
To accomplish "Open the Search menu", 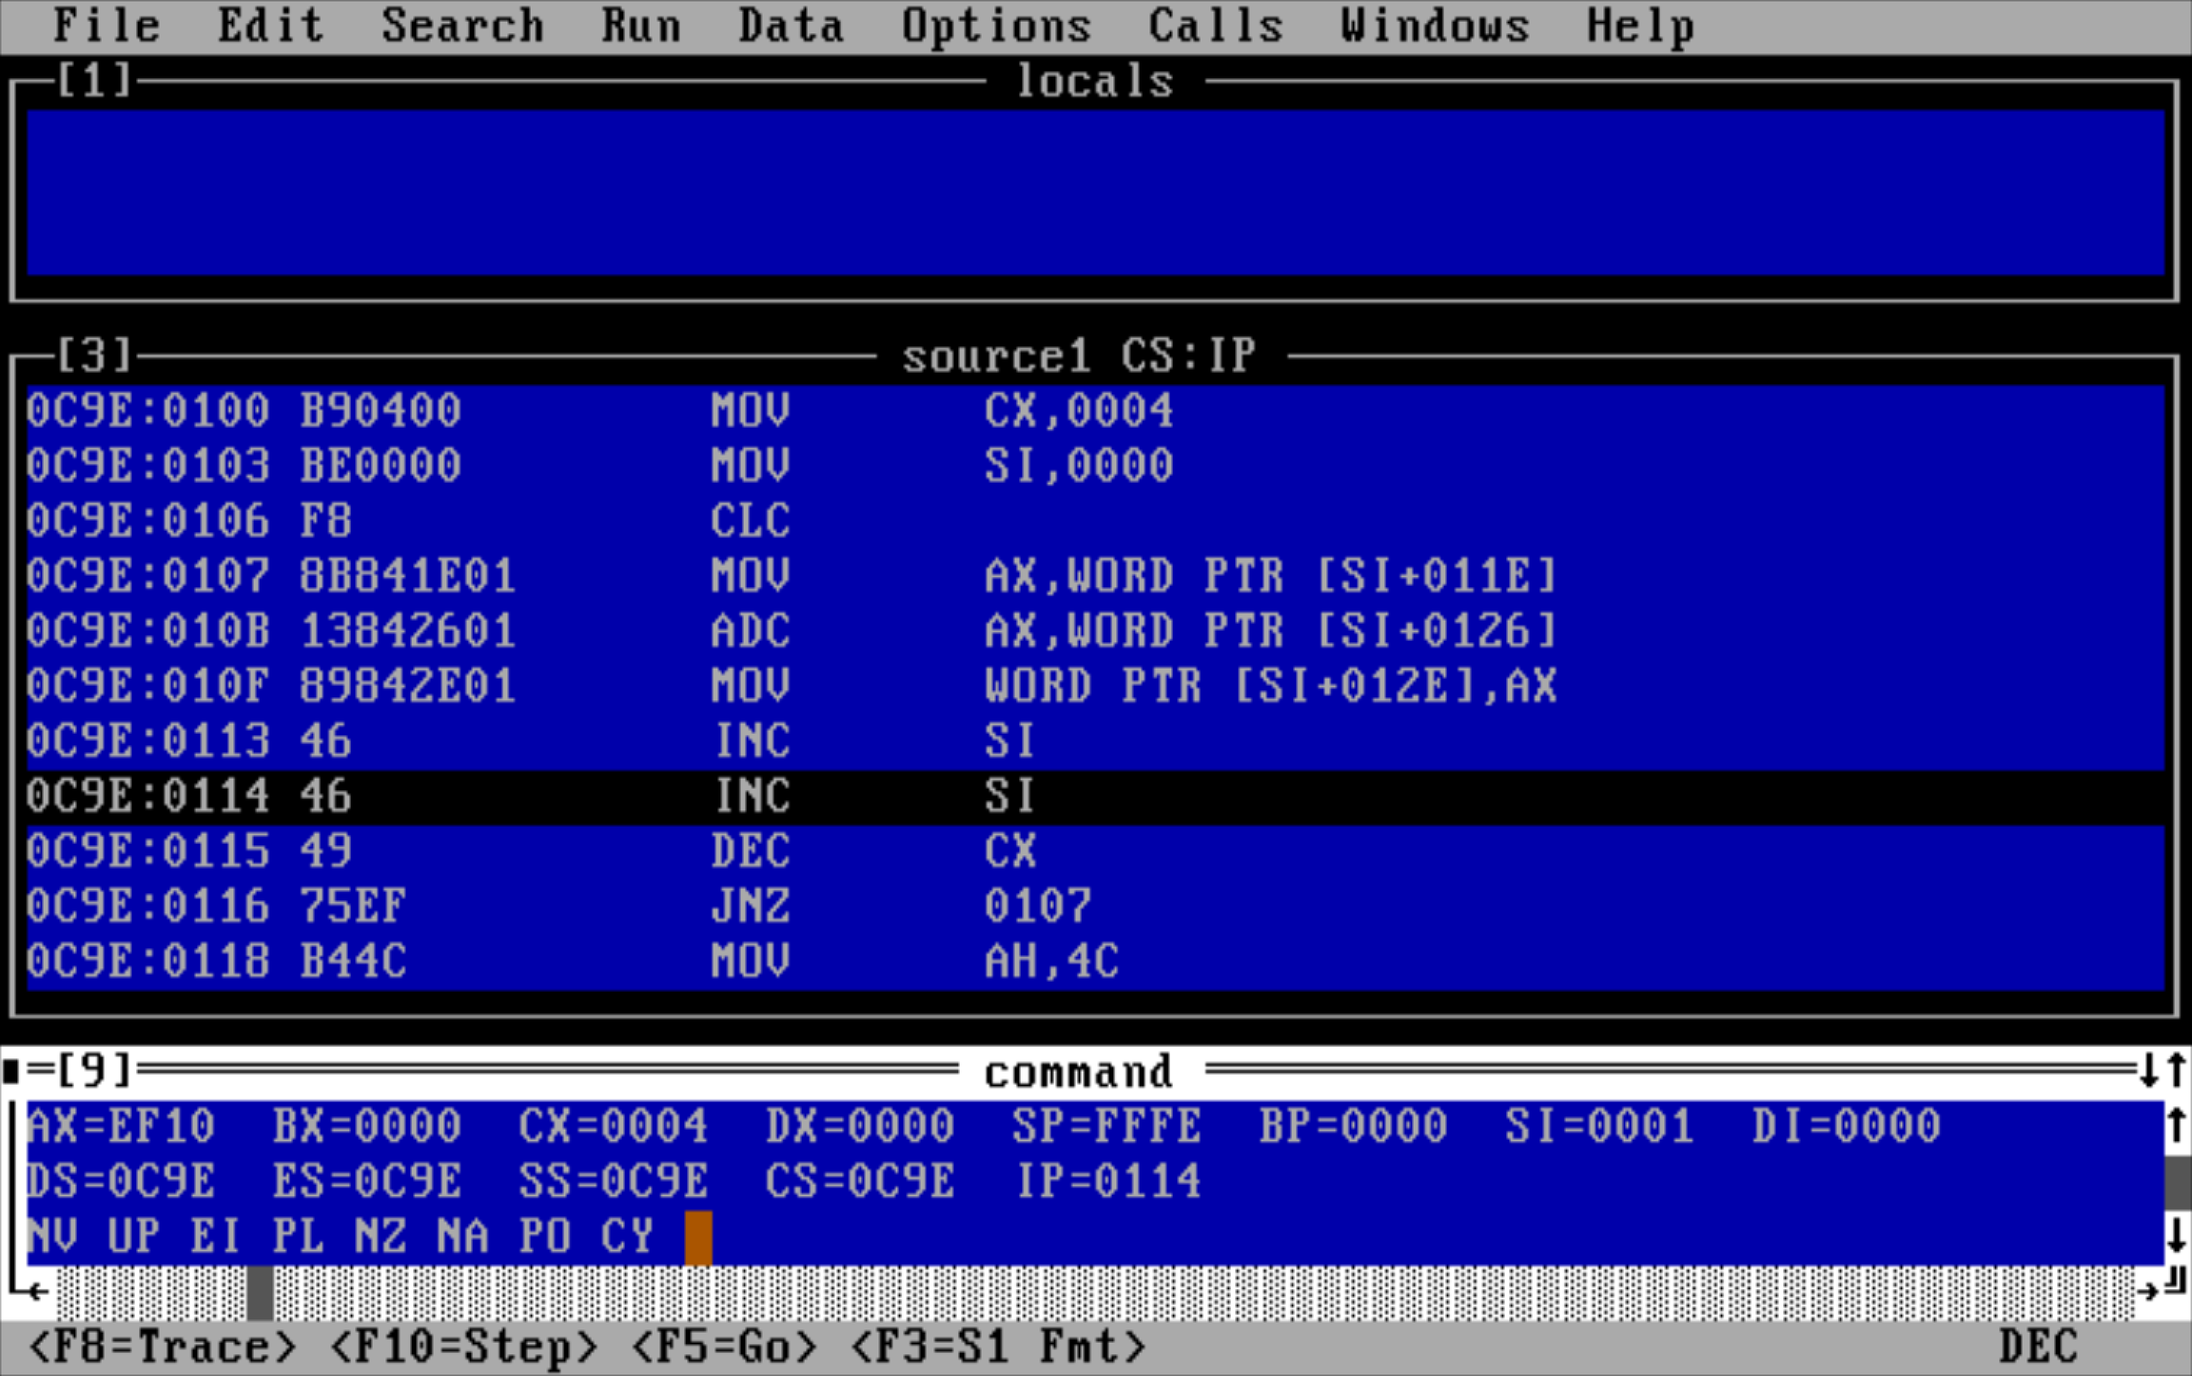I will [462, 25].
